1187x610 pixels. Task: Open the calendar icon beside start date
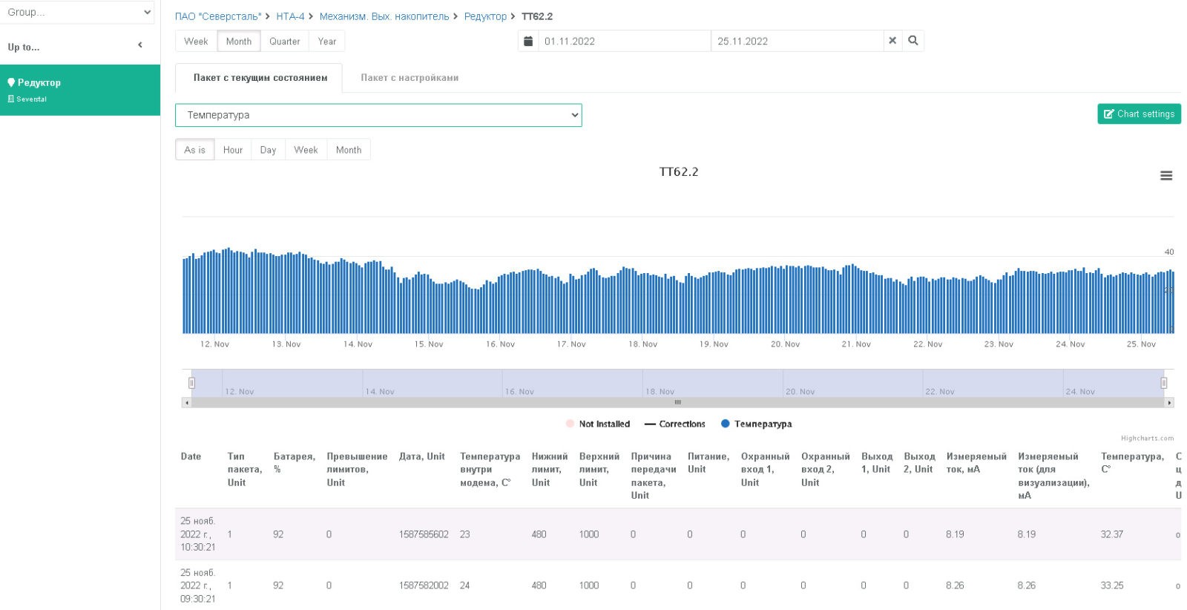[x=528, y=41]
